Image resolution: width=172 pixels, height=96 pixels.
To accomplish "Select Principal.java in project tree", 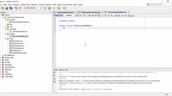I will click(16, 50).
